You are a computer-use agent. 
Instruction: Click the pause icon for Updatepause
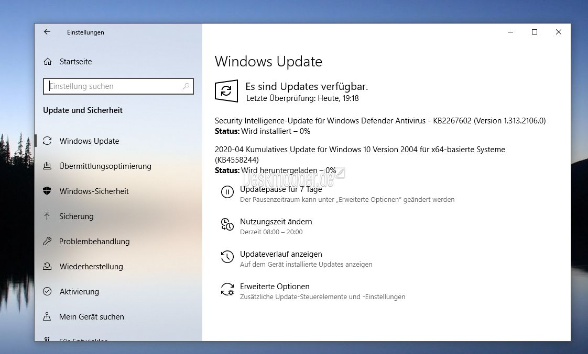click(x=227, y=192)
